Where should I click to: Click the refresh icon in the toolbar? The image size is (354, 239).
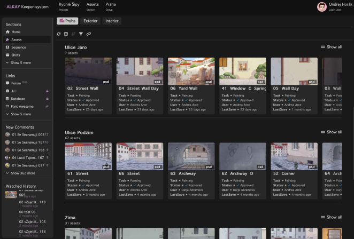pos(59,34)
